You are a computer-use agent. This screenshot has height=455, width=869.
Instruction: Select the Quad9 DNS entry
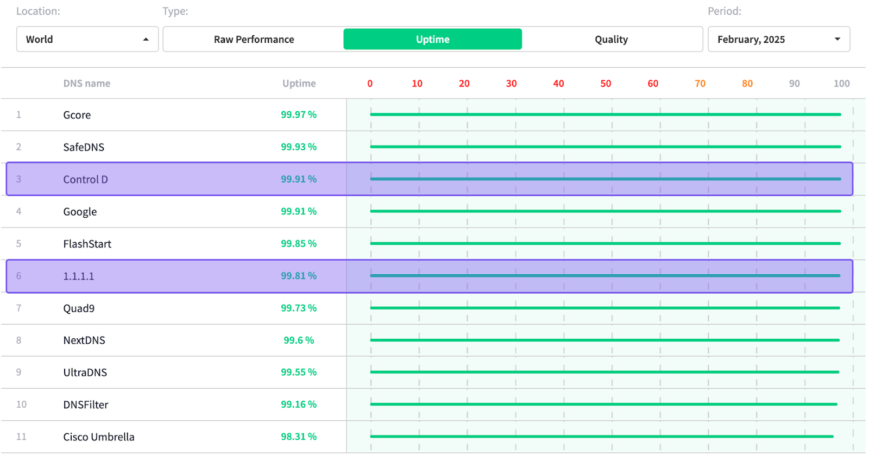79,308
